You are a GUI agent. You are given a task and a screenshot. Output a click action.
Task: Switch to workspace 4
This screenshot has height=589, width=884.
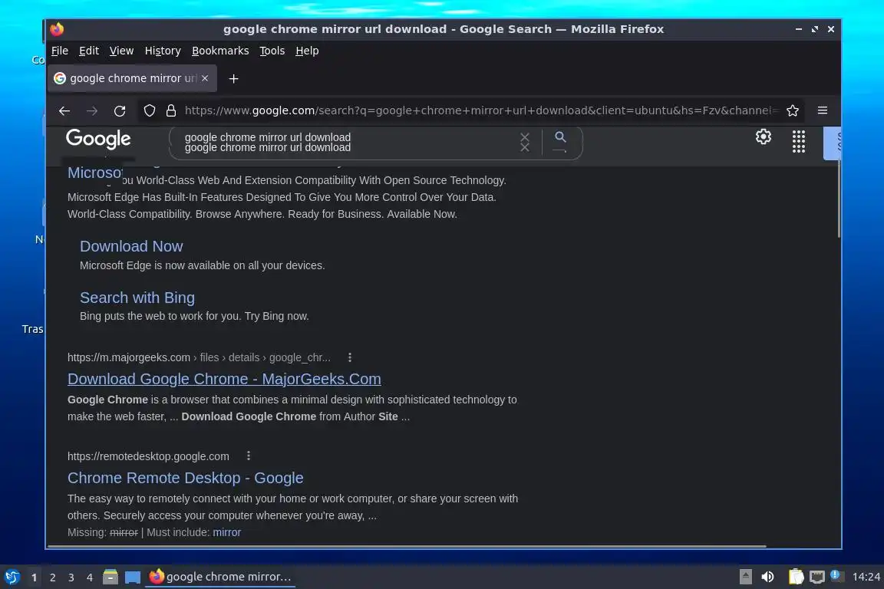point(89,577)
